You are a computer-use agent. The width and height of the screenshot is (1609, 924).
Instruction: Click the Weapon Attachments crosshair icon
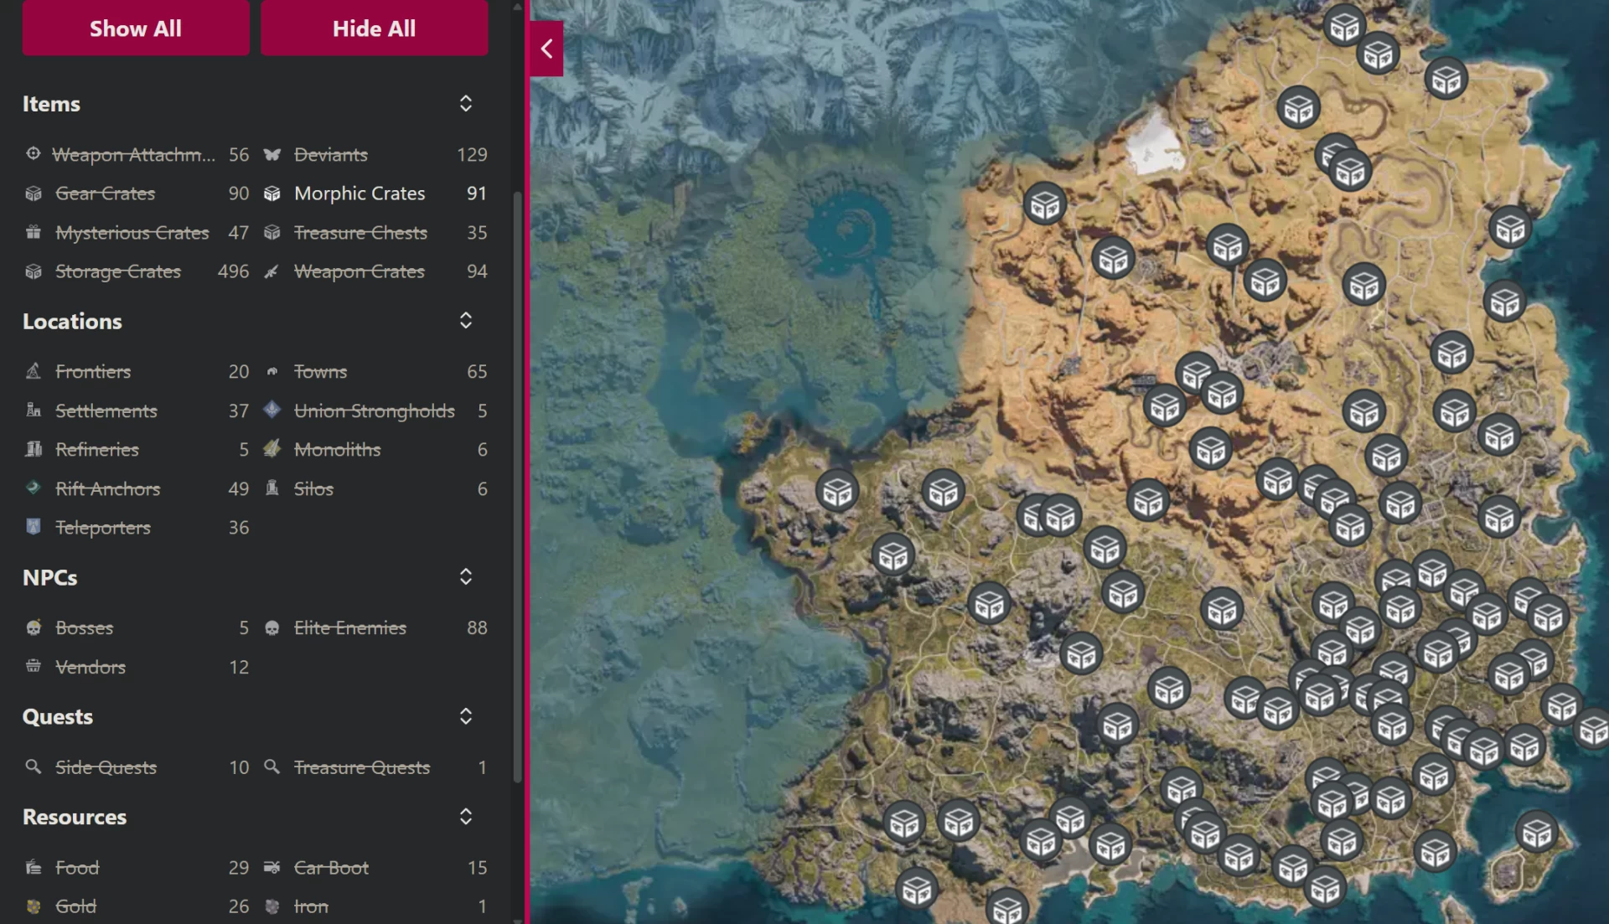coord(34,154)
